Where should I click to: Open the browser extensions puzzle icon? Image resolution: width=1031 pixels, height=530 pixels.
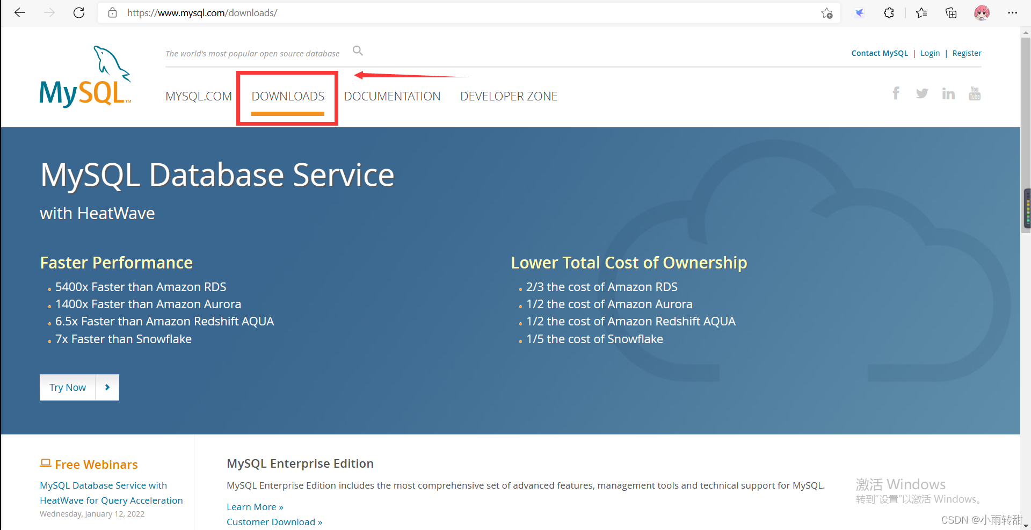click(889, 13)
